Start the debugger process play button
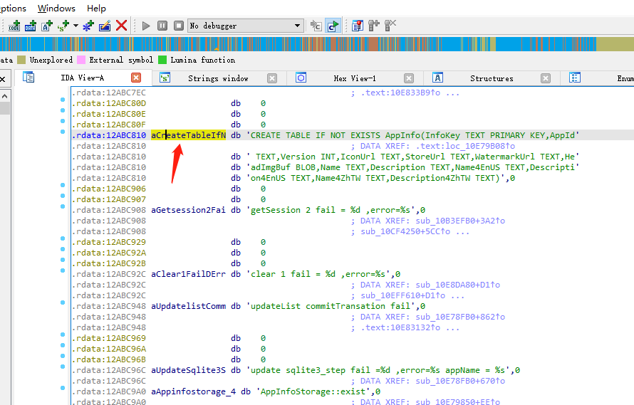The image size is (634, 405). [146, 26]
